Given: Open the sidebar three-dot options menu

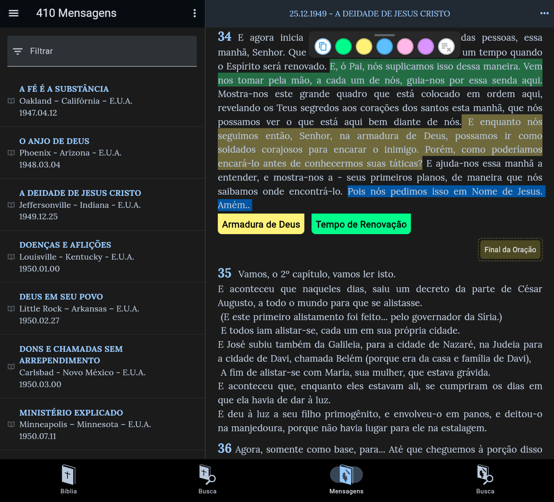Looking at the screenshot, I should click(194, 13).
